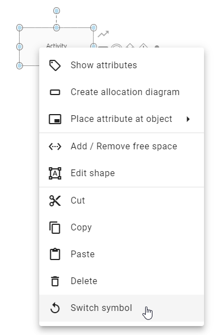Select Add / Remove free space

pyautogui.click(x=122, y=147)
